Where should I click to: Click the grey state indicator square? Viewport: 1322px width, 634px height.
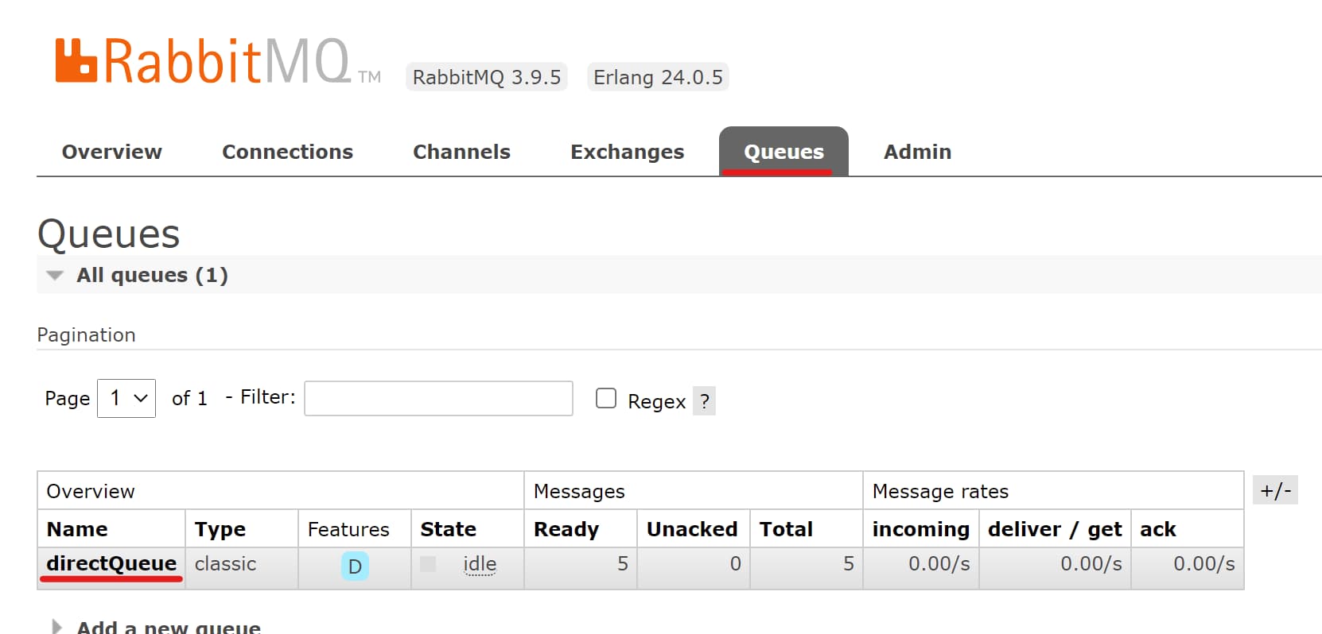[x=428, y=563]
